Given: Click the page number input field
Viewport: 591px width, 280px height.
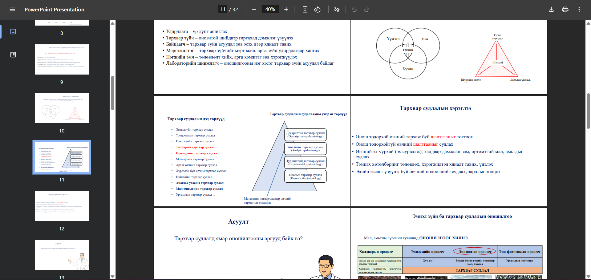Looking at the screenshot, I should pos(223,10).
